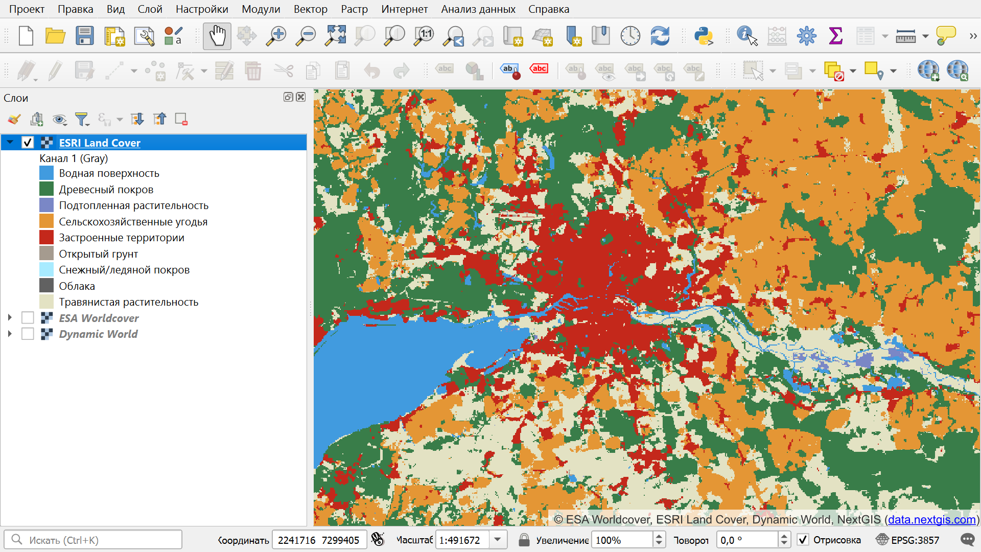Expand the Dynamic World layer
Screen dimensions: 981x552
pos(10,334)
